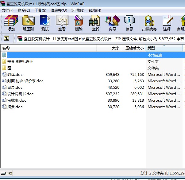Select the folder name 蚕豆脱壳机设计
185x180 pixels.
[20, 62]
